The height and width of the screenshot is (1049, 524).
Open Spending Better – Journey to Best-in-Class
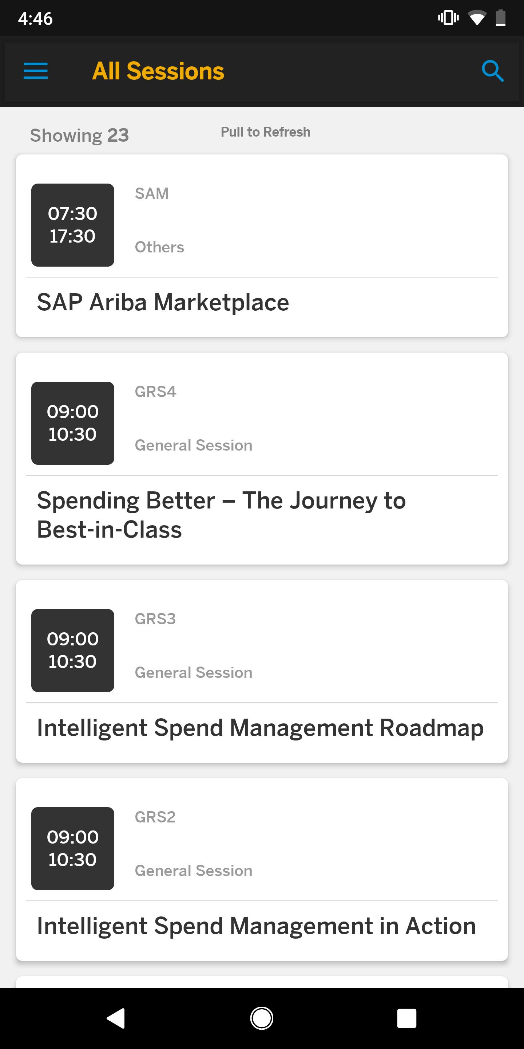click(262, 459)
